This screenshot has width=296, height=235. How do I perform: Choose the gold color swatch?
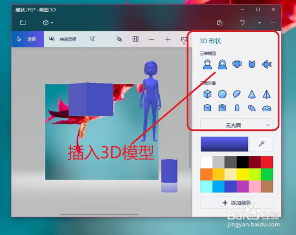pyautogui.click(x=218, y=175)
